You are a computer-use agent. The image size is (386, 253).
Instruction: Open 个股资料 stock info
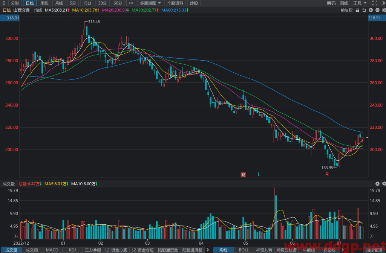[175, 3]
